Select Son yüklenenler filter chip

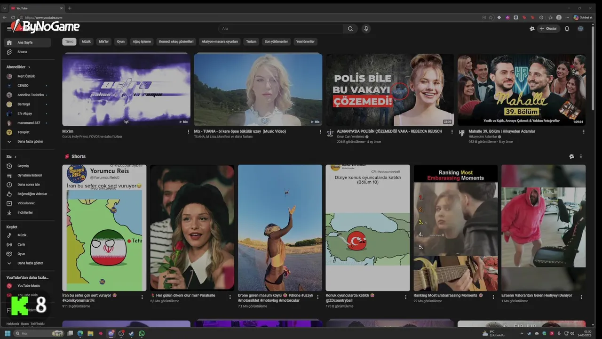click(x=276, y=41)
